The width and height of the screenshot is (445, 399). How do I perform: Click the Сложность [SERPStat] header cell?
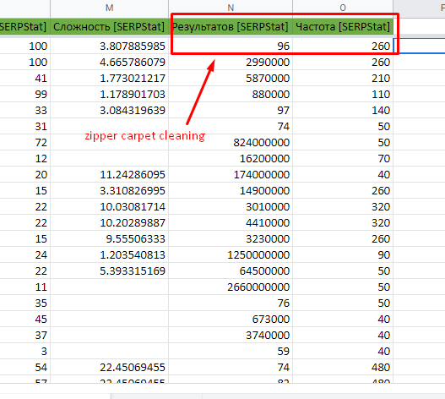[x=109, y=27]
